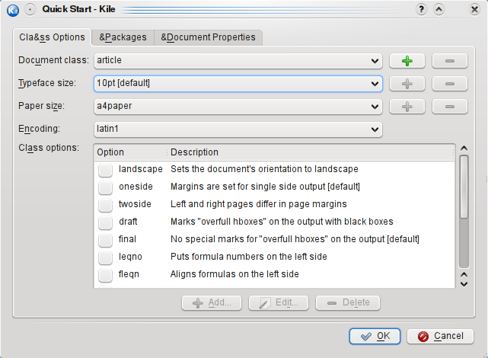488x358 pixels.
Task: Expand the Typeface size combo box
Action: click(238, 84)
